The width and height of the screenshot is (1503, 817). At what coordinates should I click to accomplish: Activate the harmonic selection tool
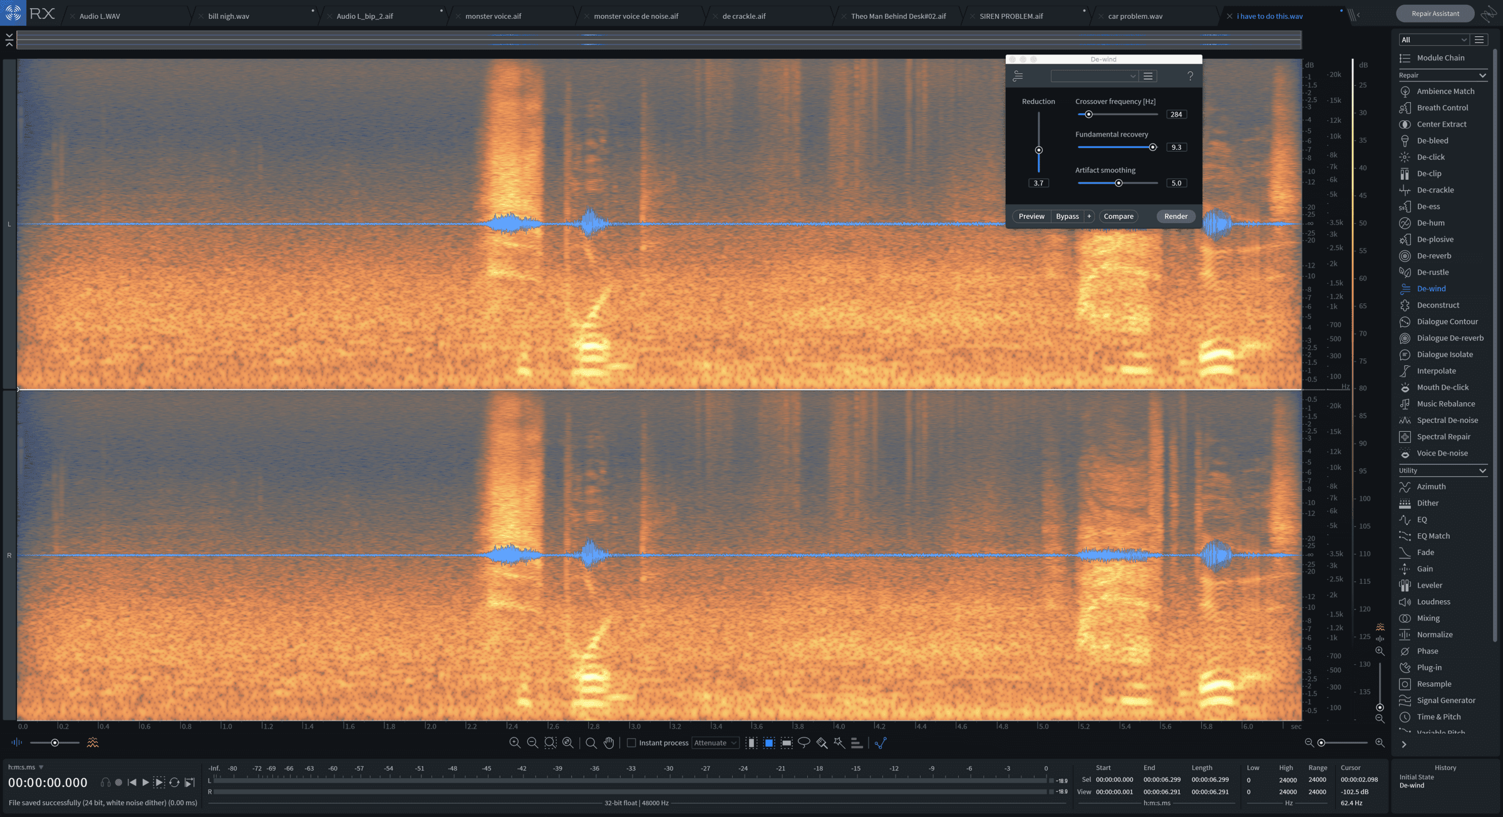point(857,743)
